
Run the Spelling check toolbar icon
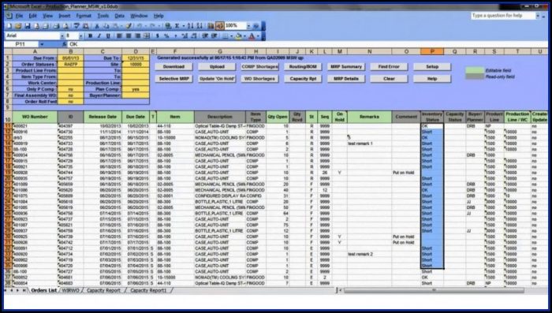click(x=76, y=26)
